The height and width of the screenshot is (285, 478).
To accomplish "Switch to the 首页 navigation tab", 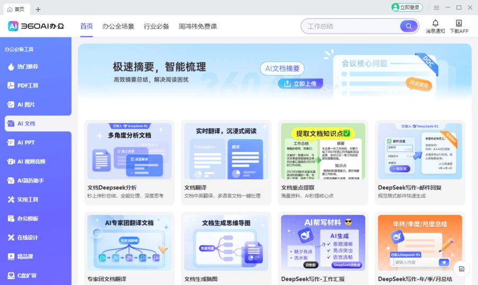I will tap(87, 26).
